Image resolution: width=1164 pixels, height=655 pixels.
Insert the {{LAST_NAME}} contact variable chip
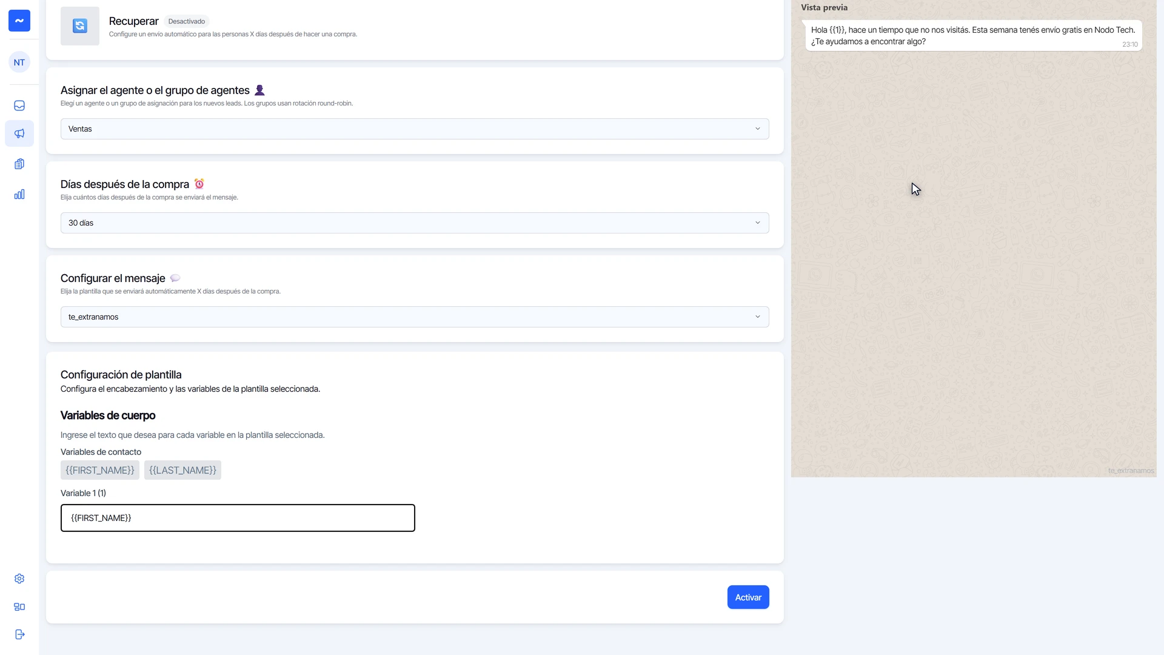[182, 470]
